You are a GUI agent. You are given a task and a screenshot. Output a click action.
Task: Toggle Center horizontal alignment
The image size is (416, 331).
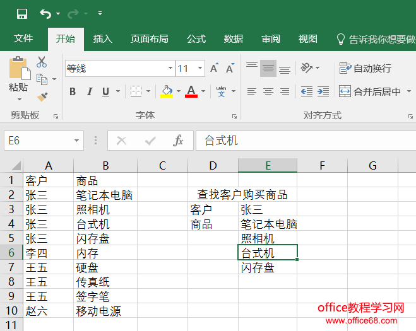click(x=268, y=91)
